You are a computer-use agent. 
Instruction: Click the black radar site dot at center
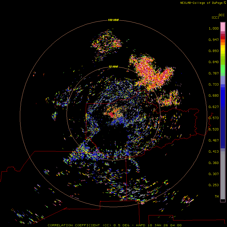113,113
